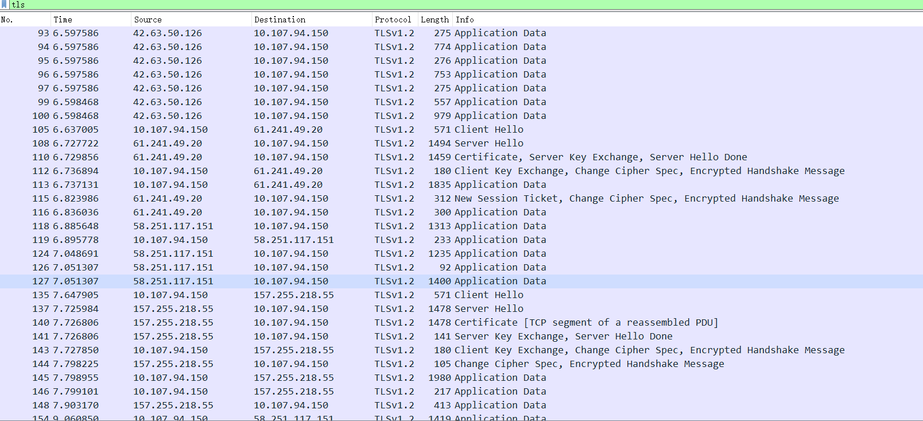Select packet number 97 in the list
This screenshot has height=421, width=923.
(461, 88)
